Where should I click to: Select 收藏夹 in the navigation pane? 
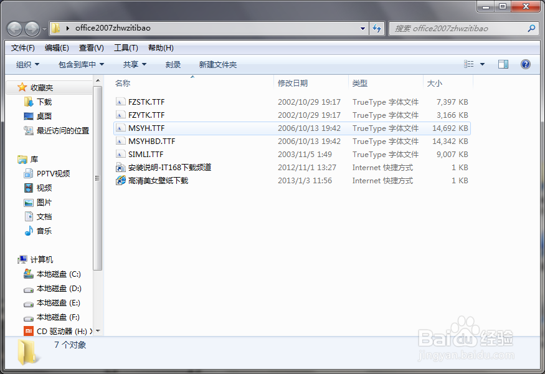pyautogui.click(x=42, y=88)
